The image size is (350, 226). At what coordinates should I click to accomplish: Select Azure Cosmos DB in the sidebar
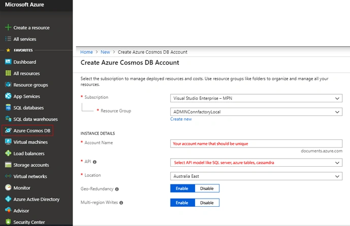(x=31, y=130)
